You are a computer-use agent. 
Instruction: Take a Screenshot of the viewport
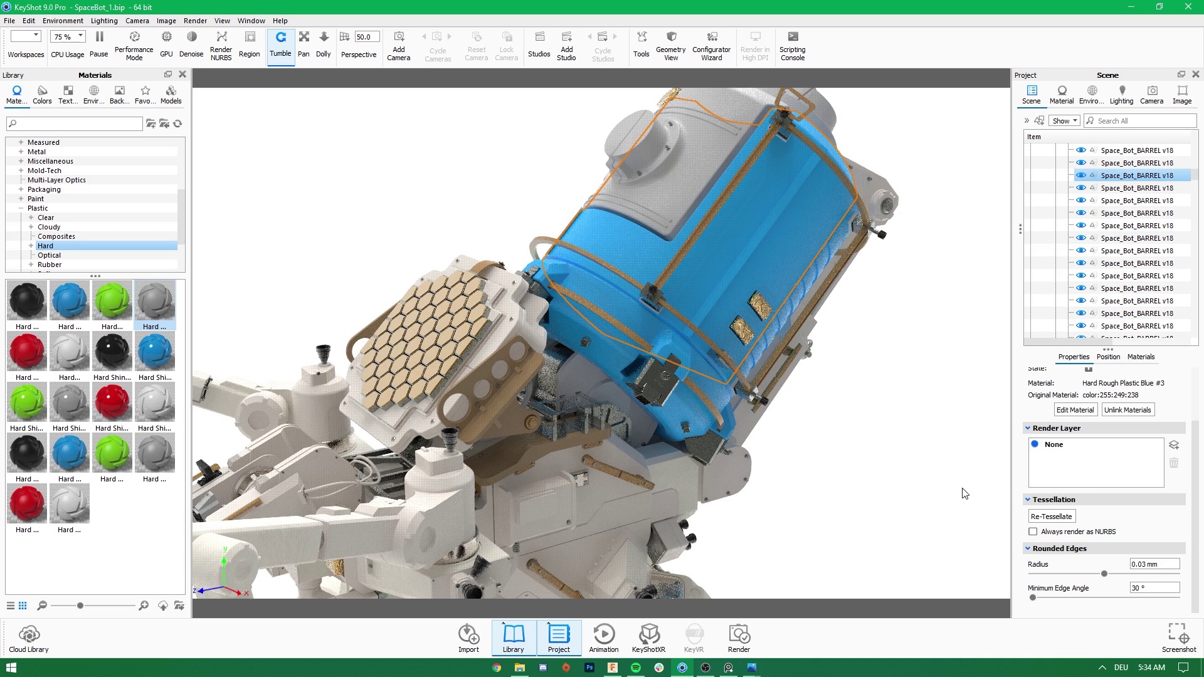(1179, 638)
